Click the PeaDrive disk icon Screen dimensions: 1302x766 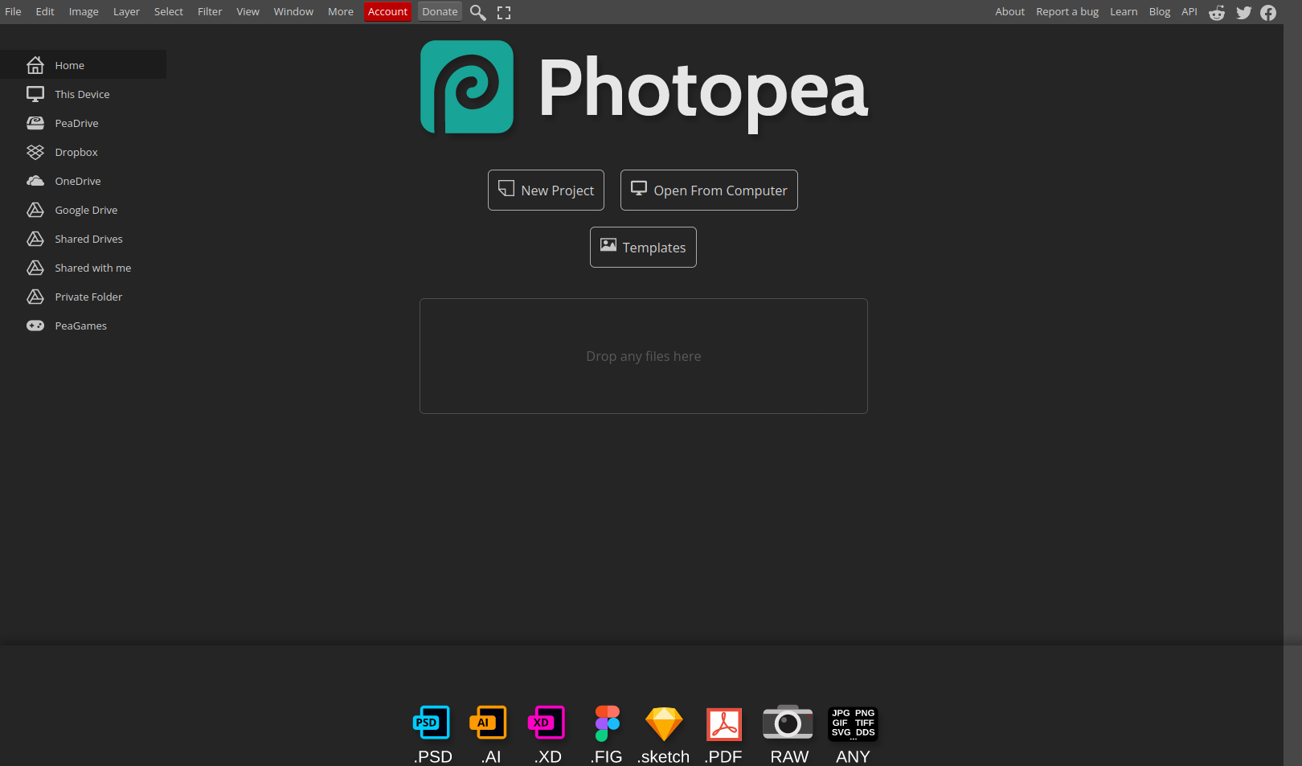(x=35, y=123)
